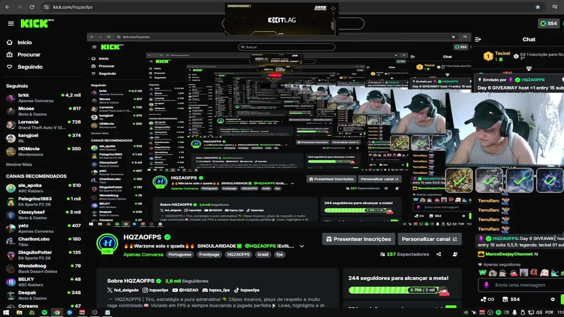Open Spotify from the taskbar
This screenshot has width=564, height=317.
[44, 313]
